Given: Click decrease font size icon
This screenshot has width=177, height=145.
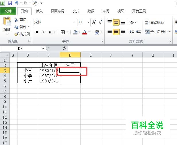Looking at the screenshot, I should pos(100,22).
